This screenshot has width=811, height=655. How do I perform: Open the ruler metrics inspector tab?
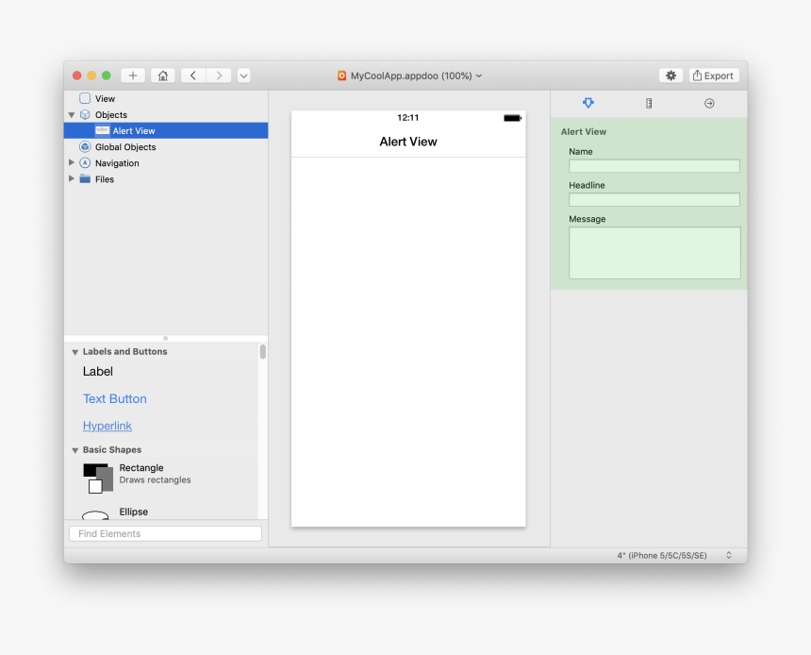coord(649,103)
